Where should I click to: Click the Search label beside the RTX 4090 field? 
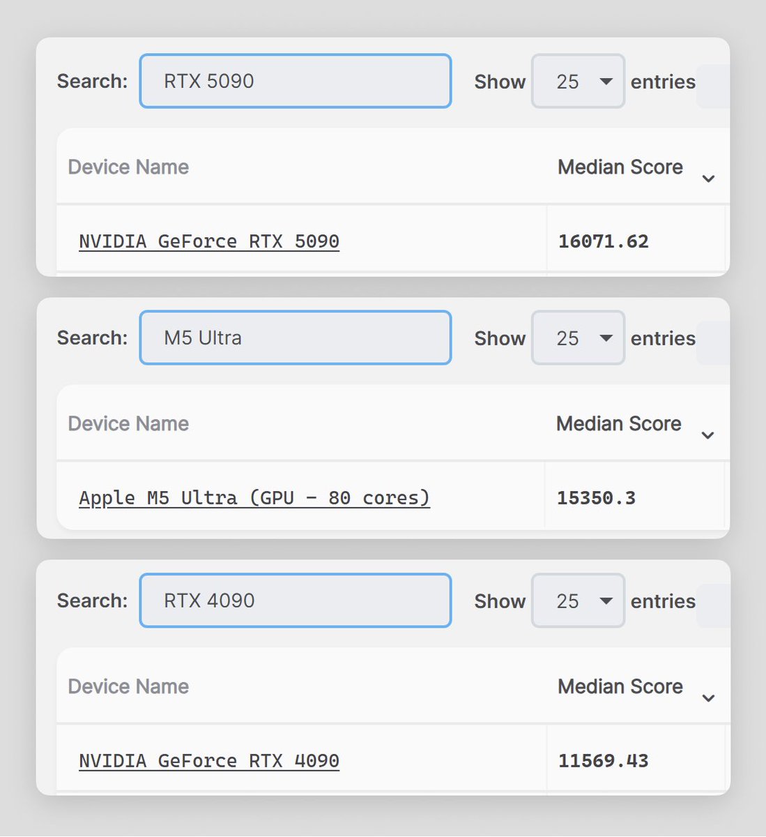(92, 601)
